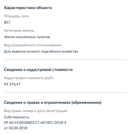130x134 pixels.
Task: Click the "Кадастровая стоимость (руб.)" label
Action: (29, 78)
